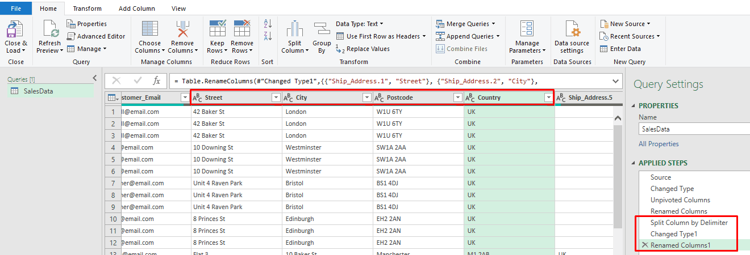Open the Data Type: Text dropdown
Viewport: 750px width, 255px height.
click(x=360, y=24)
